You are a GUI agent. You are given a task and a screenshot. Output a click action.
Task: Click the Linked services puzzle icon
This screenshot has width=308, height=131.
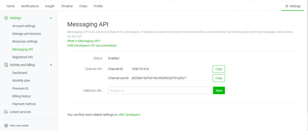[x=6, y=112]
